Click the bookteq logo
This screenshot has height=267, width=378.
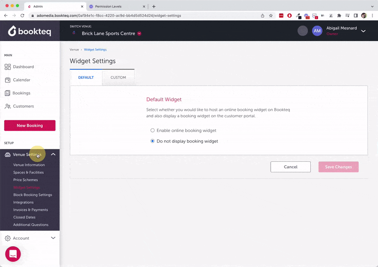(29, 31)
